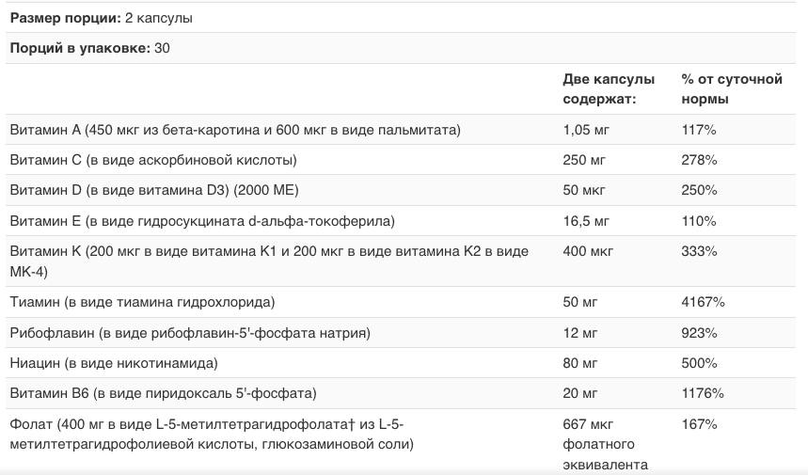Viewport: 808px width, 475px height.
Task: Select the Витамин C row name
Action: pyautogui.click(x=153, y=159)
